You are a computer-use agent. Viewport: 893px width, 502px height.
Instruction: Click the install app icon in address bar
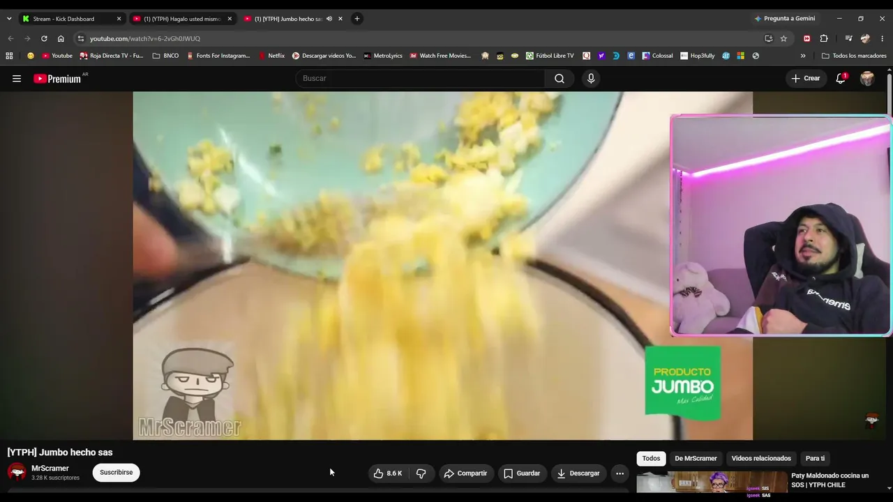click(768, 38)
